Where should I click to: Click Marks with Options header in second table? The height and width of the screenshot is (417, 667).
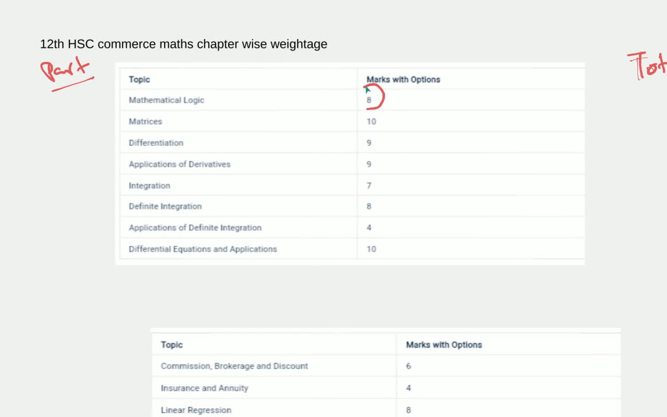pos(444,345)
